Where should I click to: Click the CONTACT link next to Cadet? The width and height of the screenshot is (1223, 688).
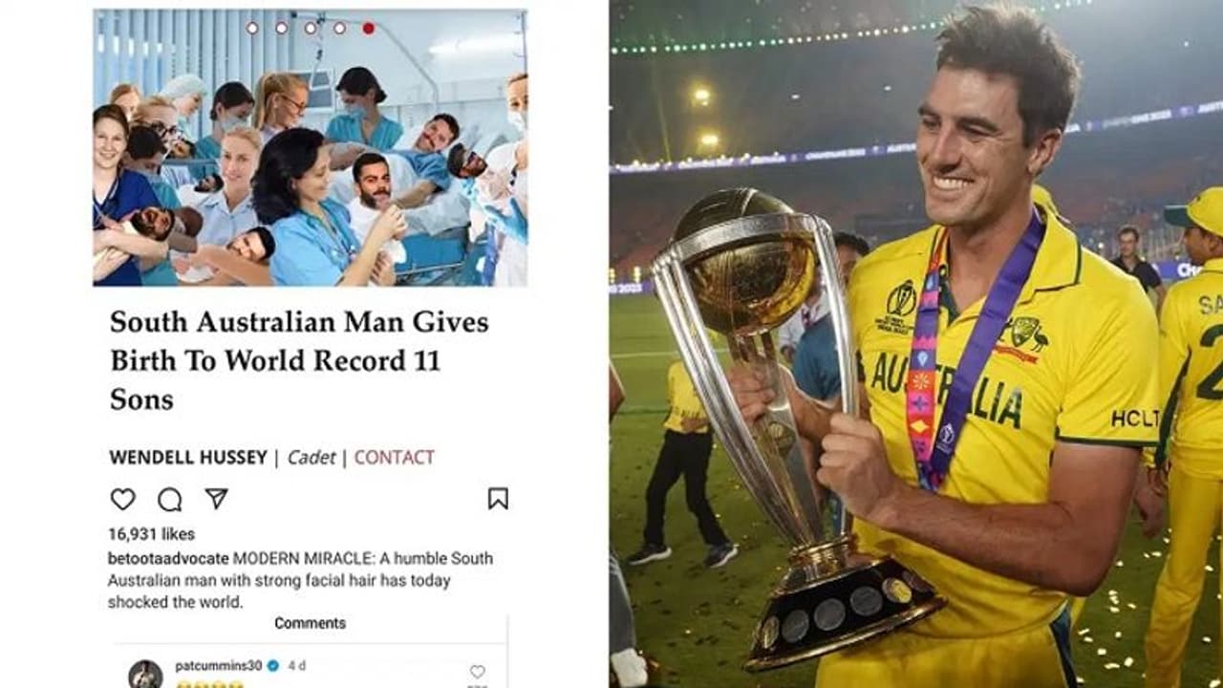coord(394,458)
